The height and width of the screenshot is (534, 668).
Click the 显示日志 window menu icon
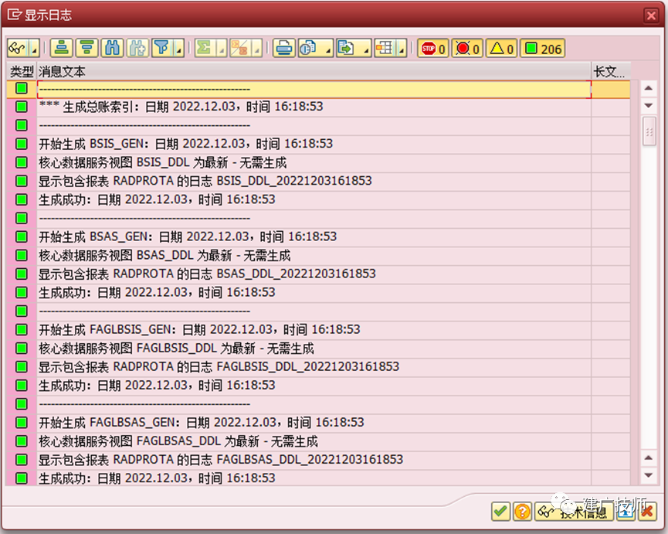(x=15, y=15)
